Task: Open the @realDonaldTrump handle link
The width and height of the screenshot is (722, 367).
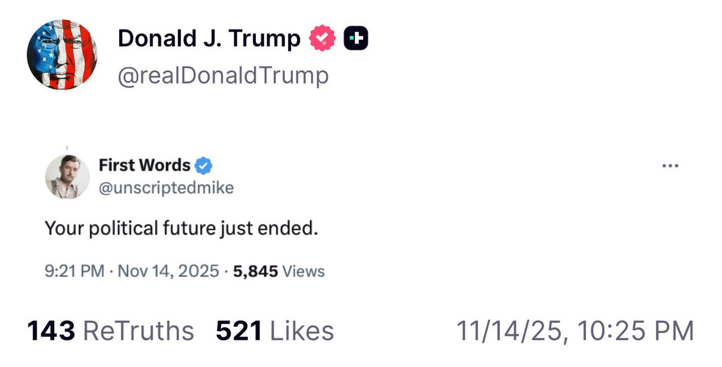Action: click(x=223, y=75)
